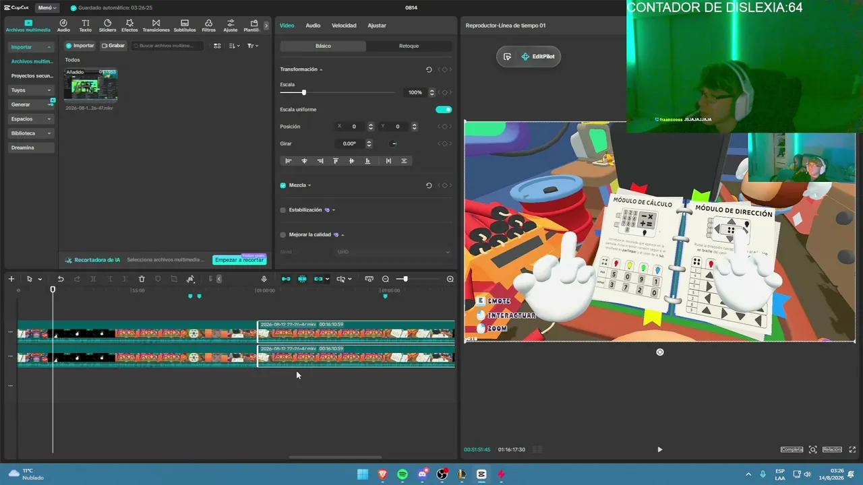Viewport: 863px width, 485px height.
Task: Center the clip horizontally with alignment icon
Action: point(304,161)
